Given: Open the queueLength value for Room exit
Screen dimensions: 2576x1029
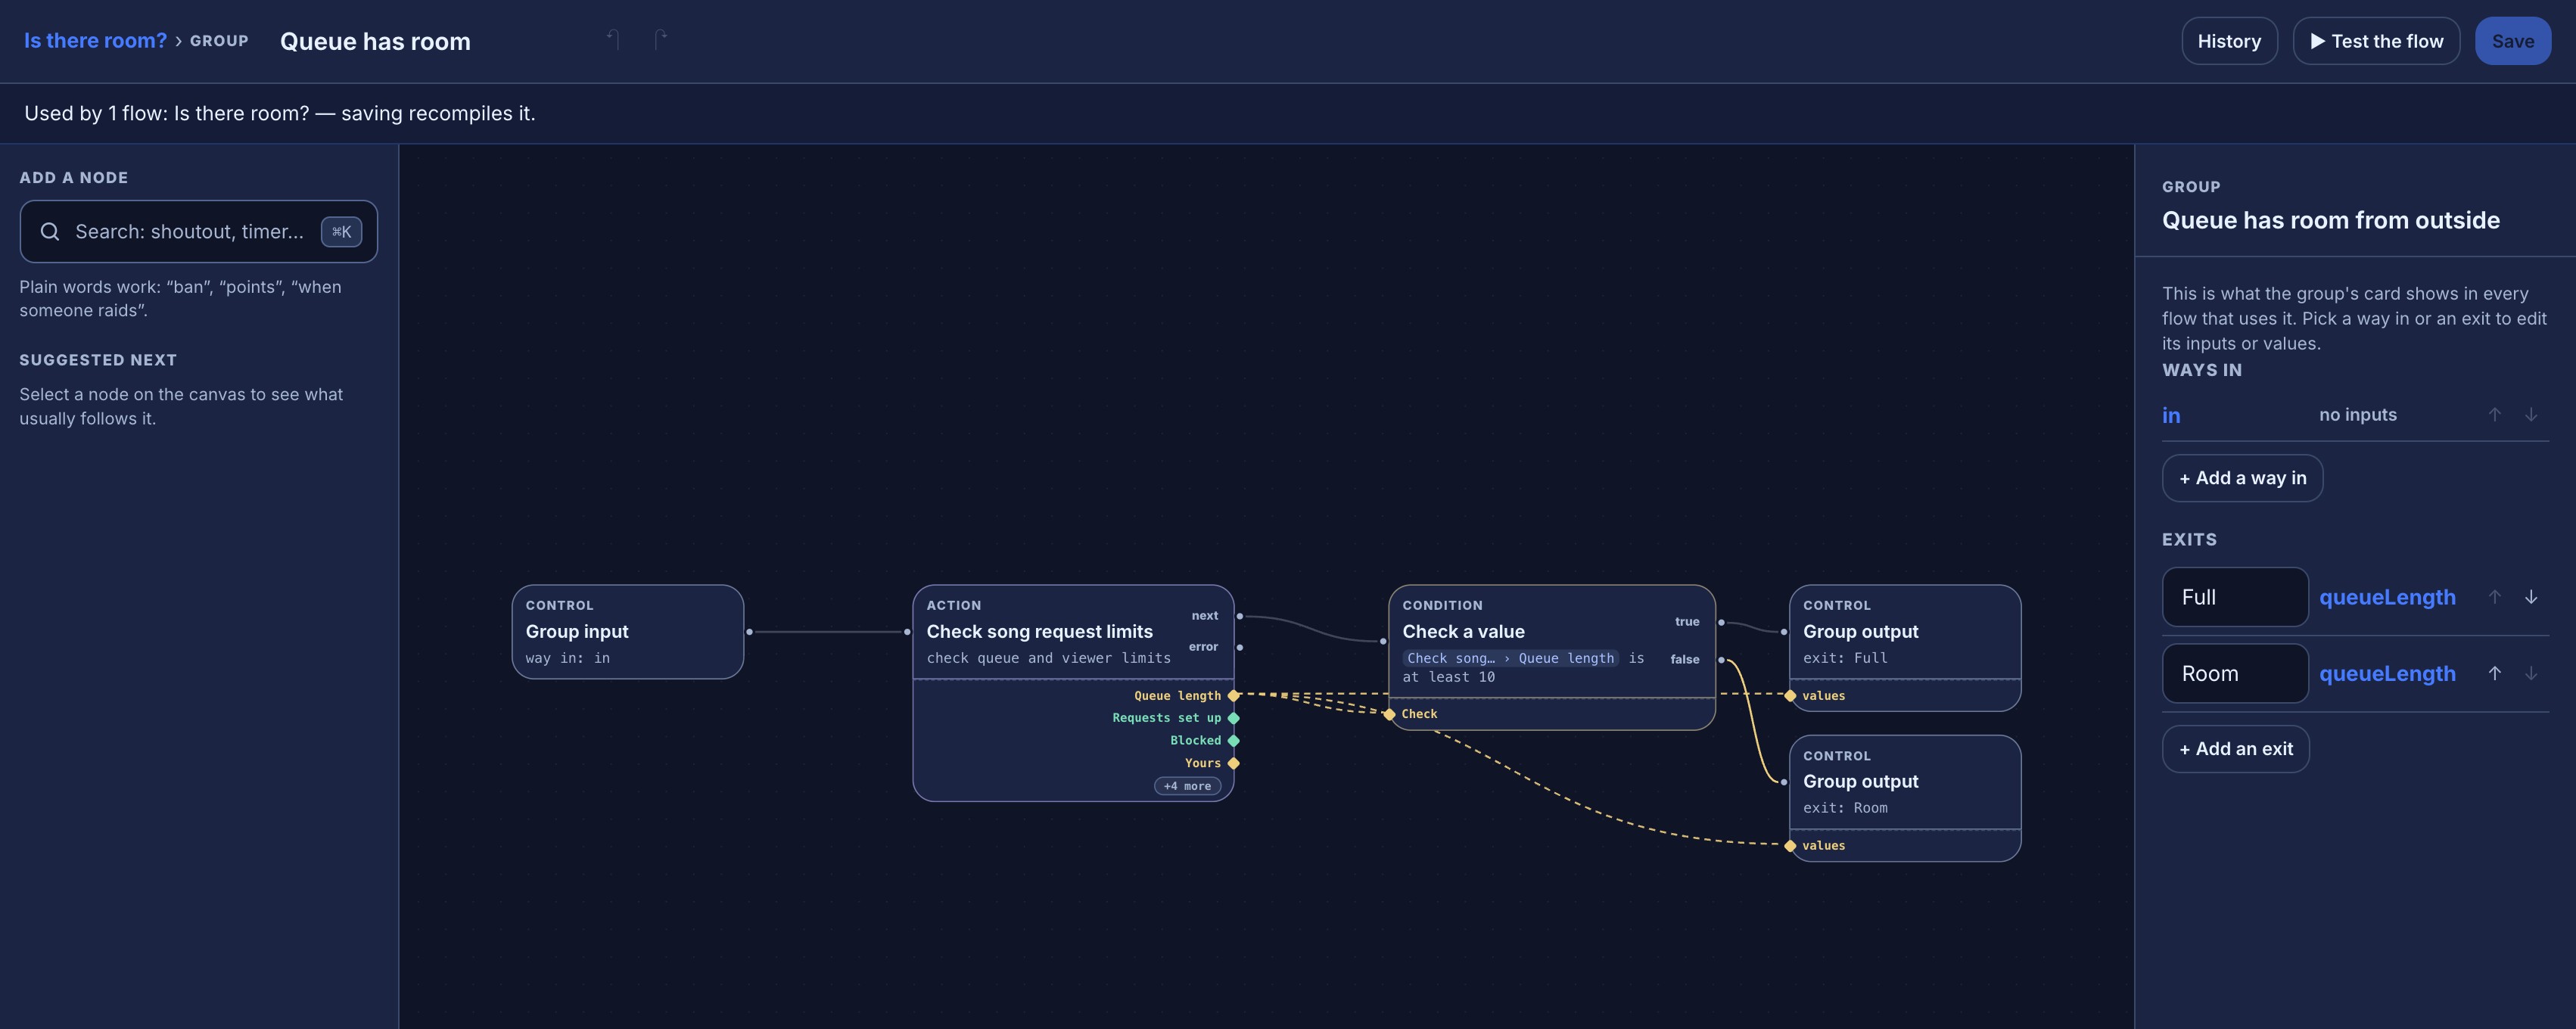Looking at the screenshot, I should pyautogui.click(x=2386, y=674).
